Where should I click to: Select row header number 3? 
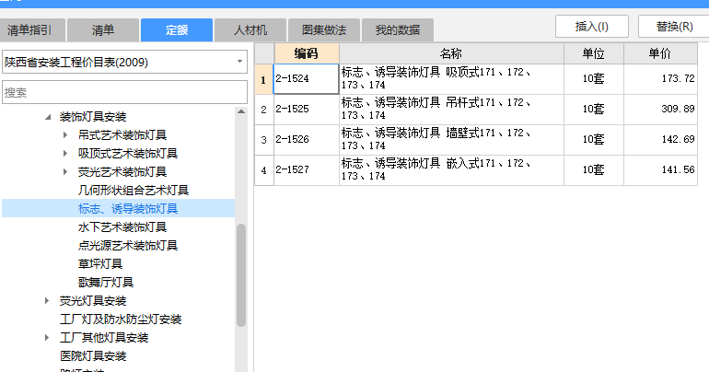pyautogui.click(x=264, y=140)
